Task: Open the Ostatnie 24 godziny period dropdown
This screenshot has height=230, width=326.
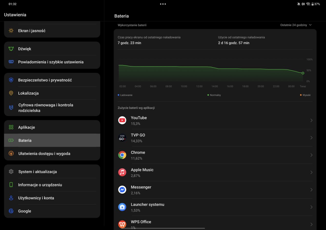Action: click(296, 25)
